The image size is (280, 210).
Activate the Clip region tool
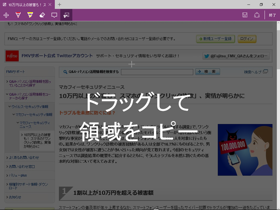click(66, 15)
